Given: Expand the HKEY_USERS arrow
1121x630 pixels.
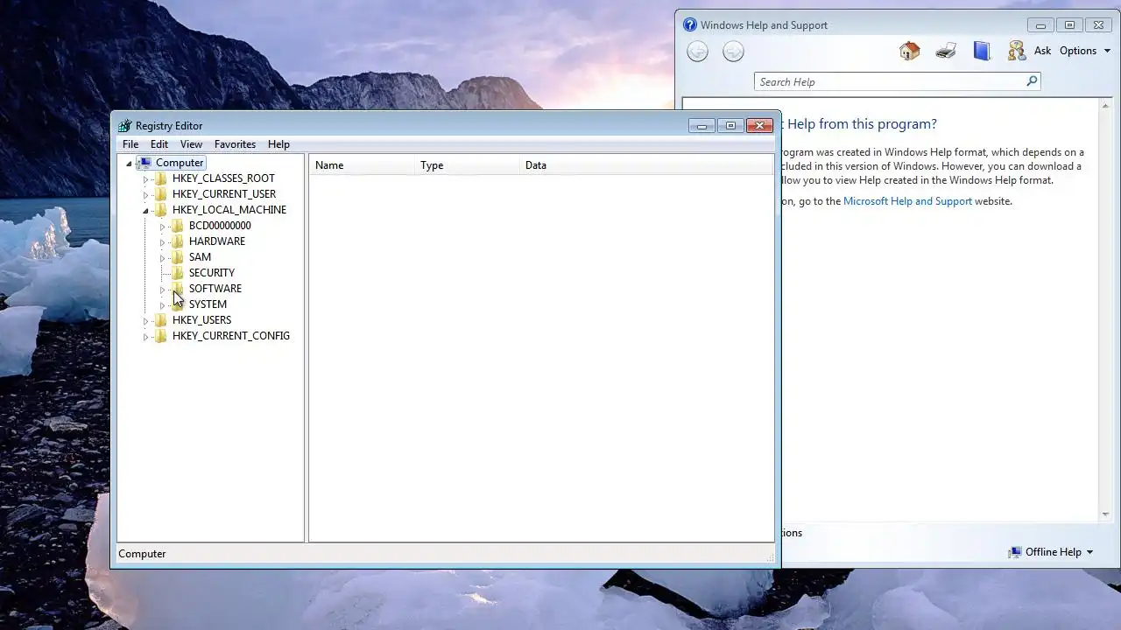Looking at the screenshot, I should coord(145,321).
